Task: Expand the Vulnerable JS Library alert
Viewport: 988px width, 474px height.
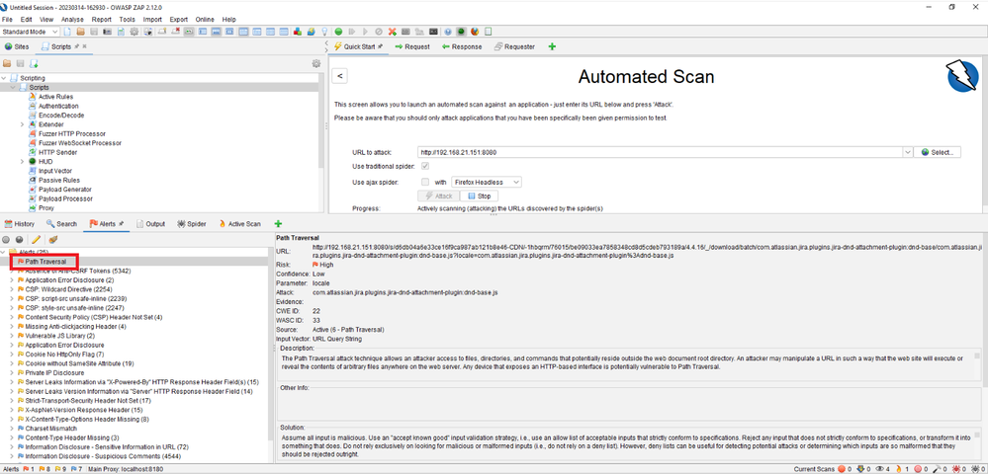Action: [12, 336]
